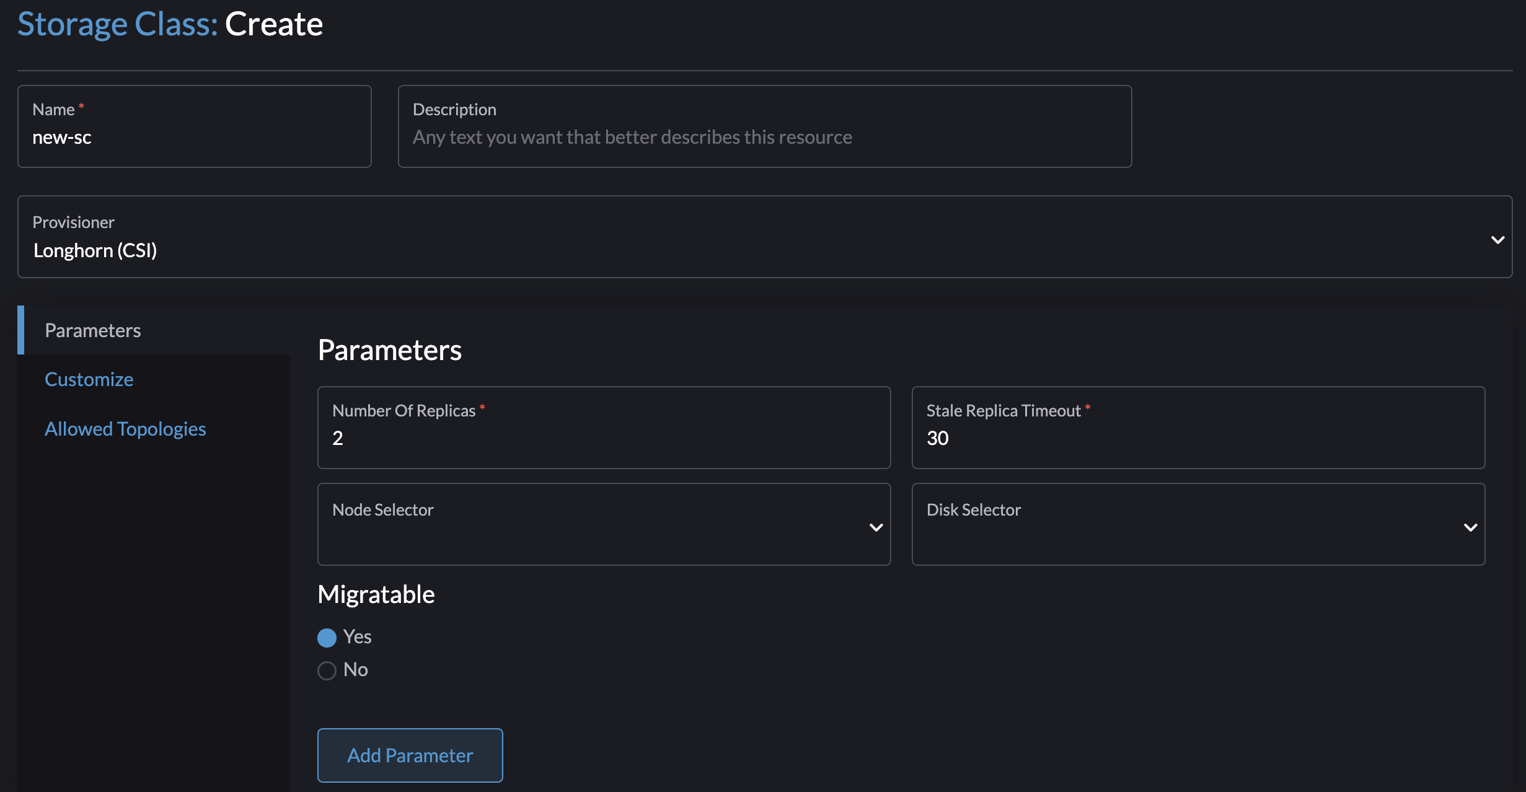Image resolution: width=1526 pixels, height=792 pixels.
Task: Open the Allowed Topologies tab
Action: tap(125, 429)
